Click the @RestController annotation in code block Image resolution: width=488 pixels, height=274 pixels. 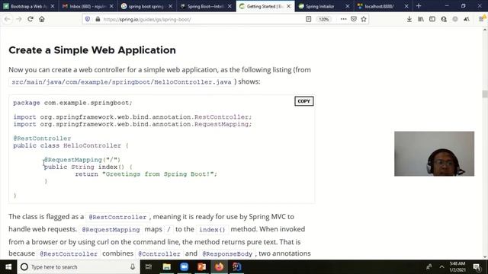tap(42, 139)
